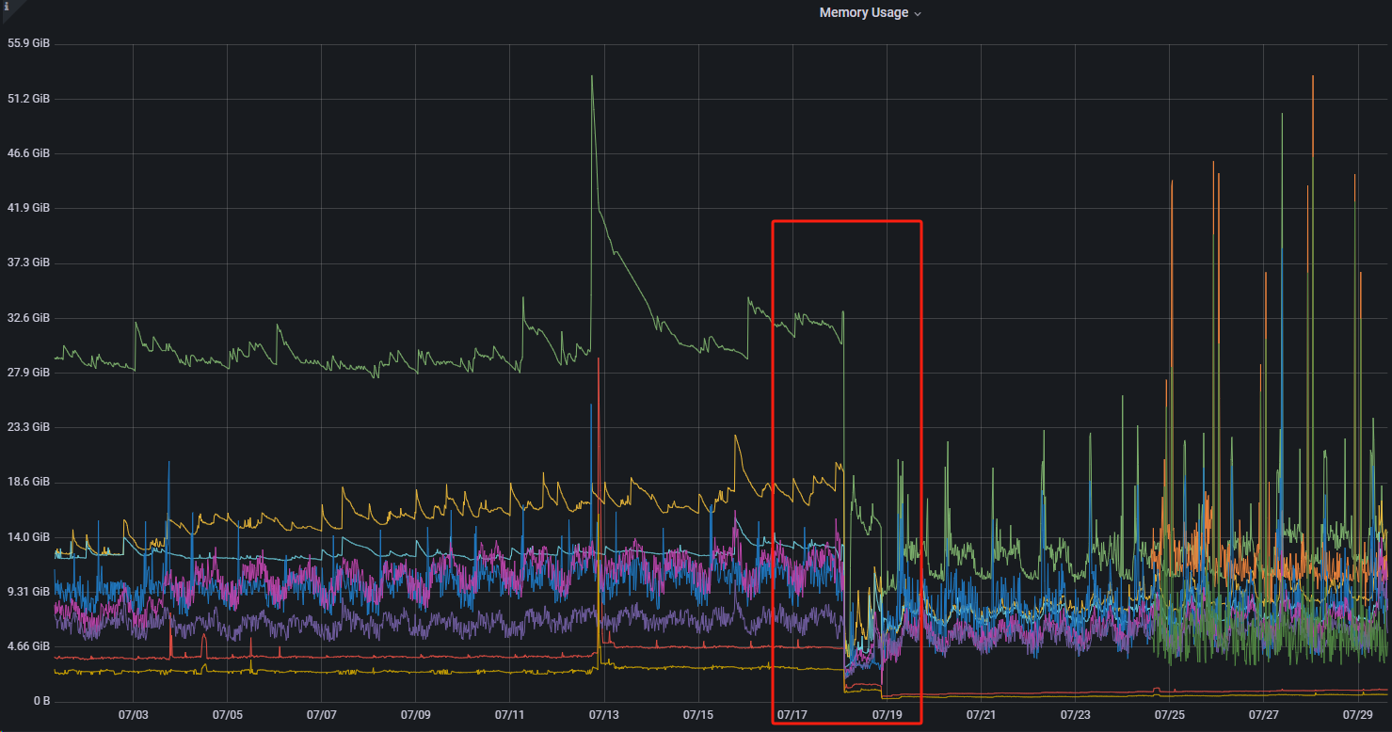The height and width of the screenshot is (732, 1392).
Task: Click the 32.6 GiB y-axis label
Action: tap(27, 318)
